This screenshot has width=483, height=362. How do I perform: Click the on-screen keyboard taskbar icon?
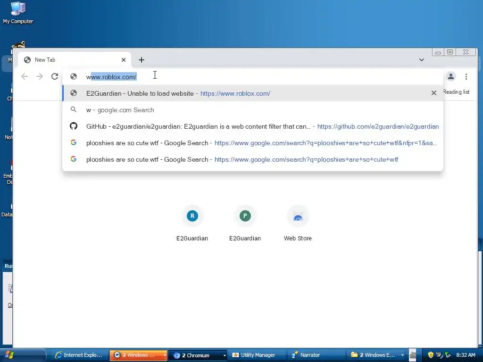413,355
